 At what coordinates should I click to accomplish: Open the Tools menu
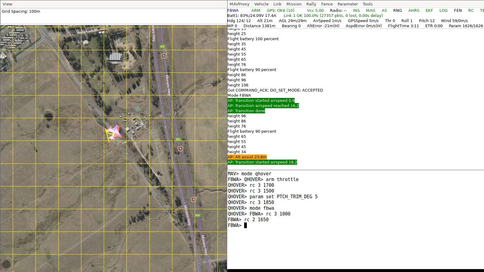tap(368, 4)
